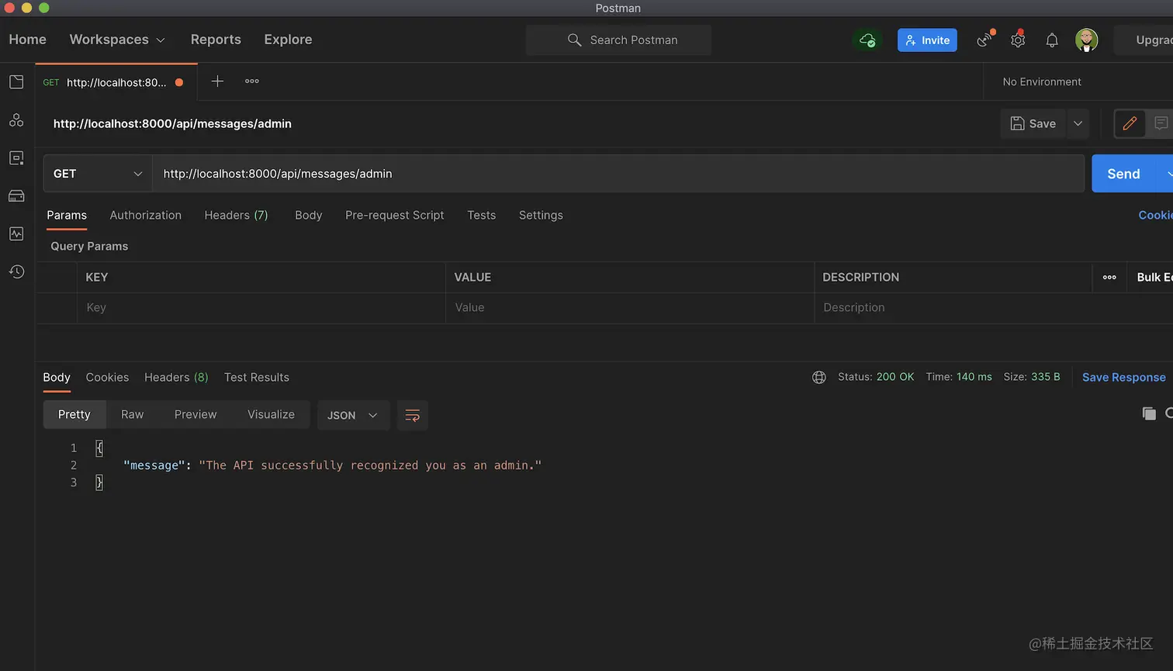1173x671 pixels.
Task: Click Save Response link
Action: (1123, 377)
